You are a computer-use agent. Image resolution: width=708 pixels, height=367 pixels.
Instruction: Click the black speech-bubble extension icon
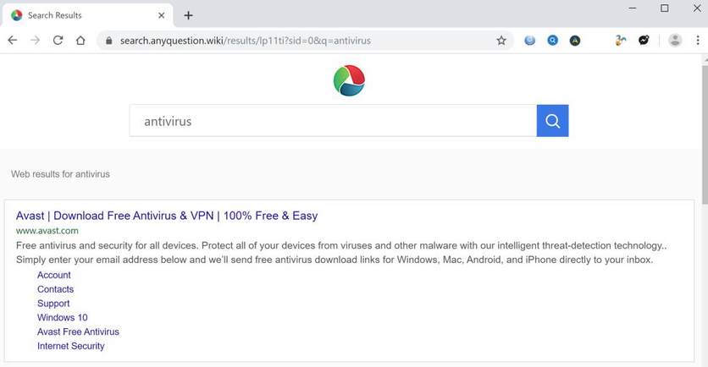(x=644, y=41)
